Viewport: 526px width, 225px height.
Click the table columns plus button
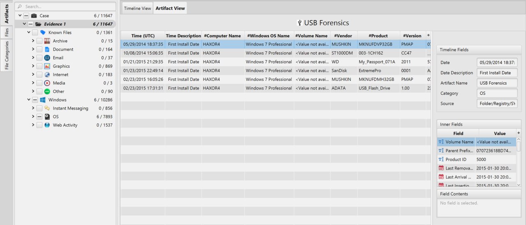(x=429, y=35)
